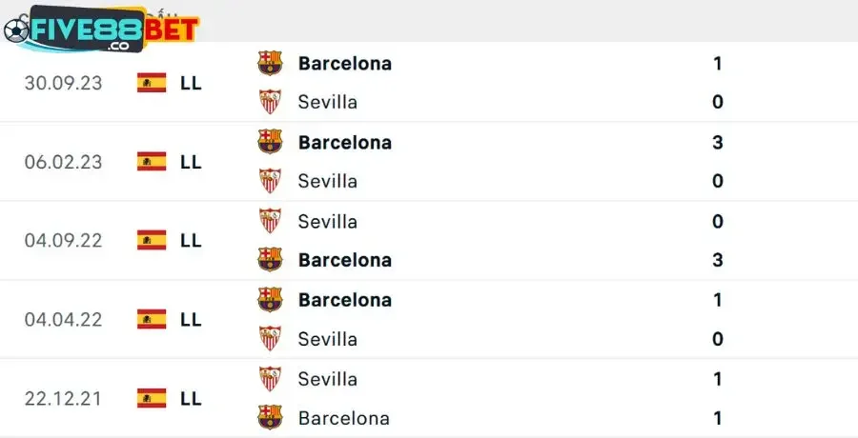Click Barcelona's score of 3 on 04.09.22

(x=718, y=260)
